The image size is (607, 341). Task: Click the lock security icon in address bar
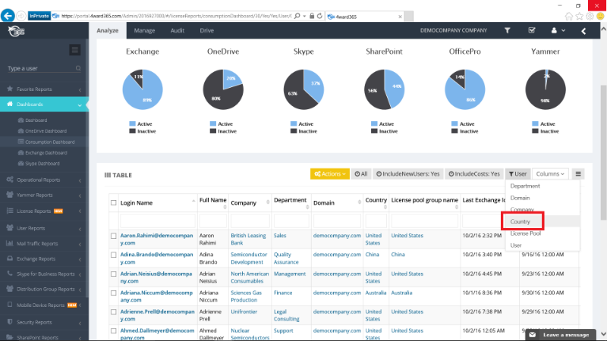312,16
